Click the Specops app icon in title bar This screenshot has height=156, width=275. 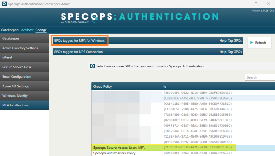click(4, 4)
